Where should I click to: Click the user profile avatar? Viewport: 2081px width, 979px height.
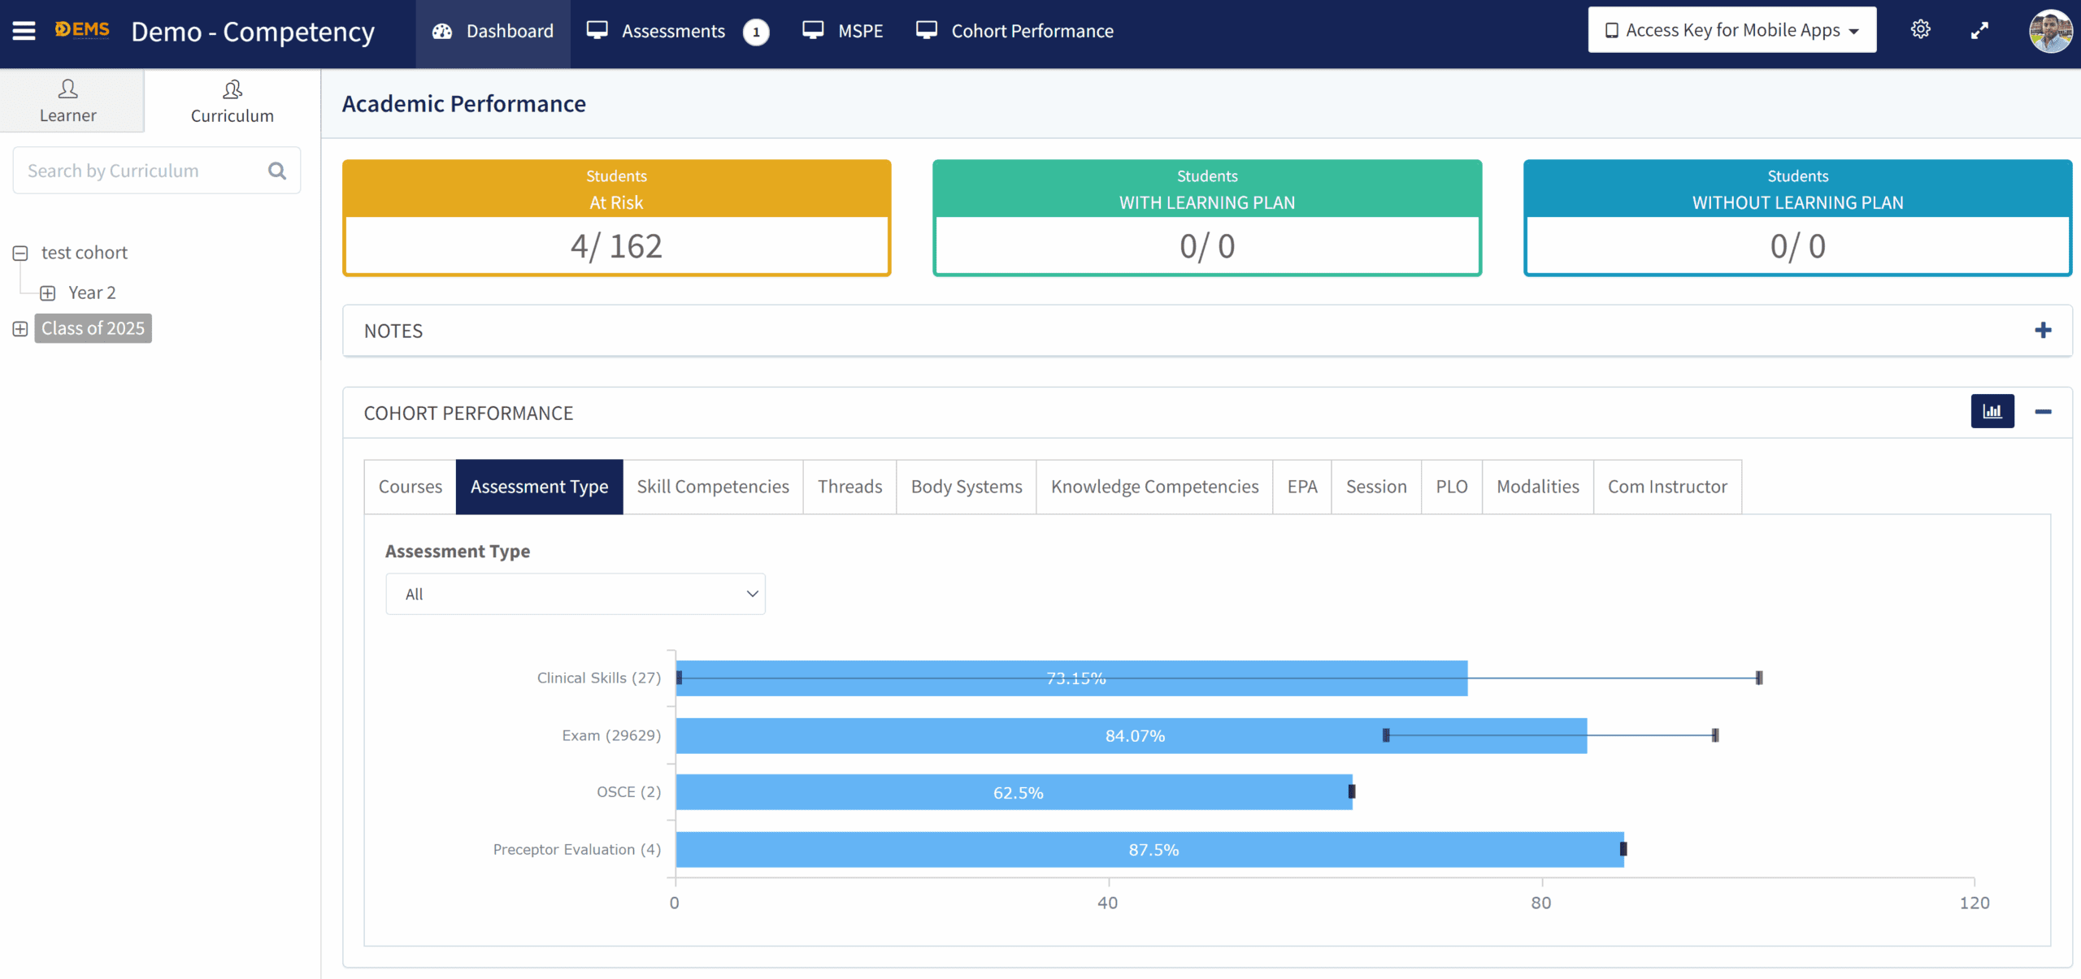coord(2050,31)
